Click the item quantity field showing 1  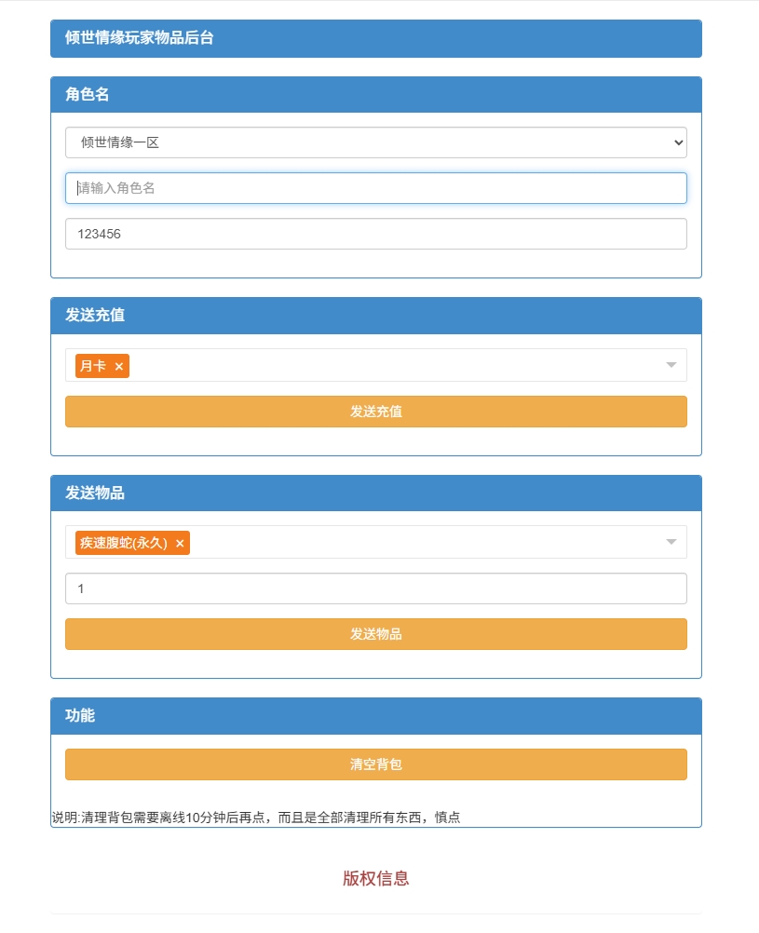pos(376,588)
